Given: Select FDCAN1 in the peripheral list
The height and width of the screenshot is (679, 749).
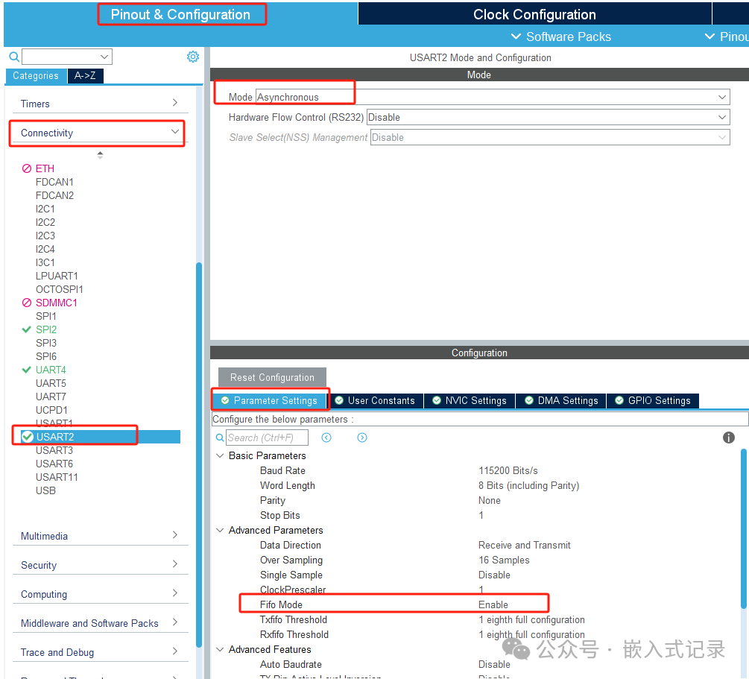Looking at the screenshot, I should click(x=54, y=182).
